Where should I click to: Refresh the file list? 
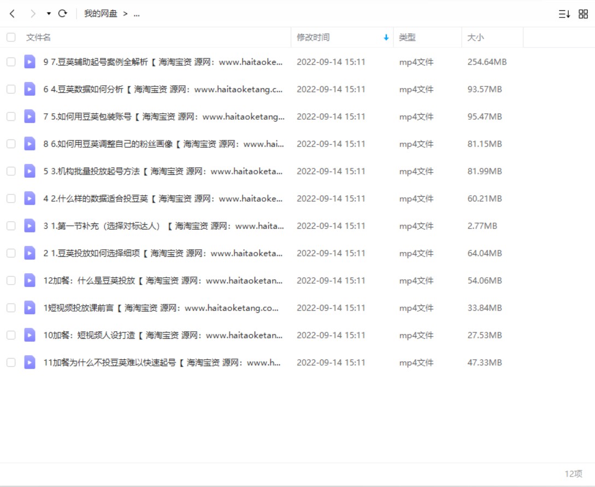pos(63,14)
